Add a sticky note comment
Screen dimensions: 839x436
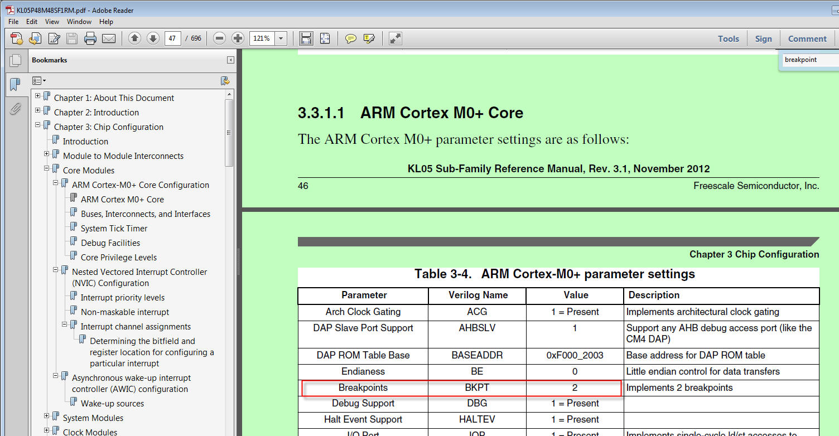[x=351, y=38]
